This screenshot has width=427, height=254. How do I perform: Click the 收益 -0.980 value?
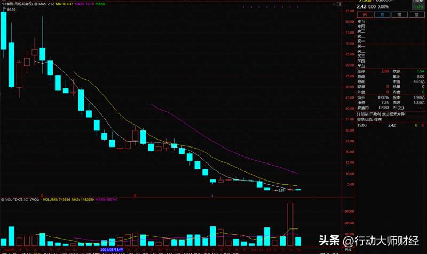[x=383, y=108]
